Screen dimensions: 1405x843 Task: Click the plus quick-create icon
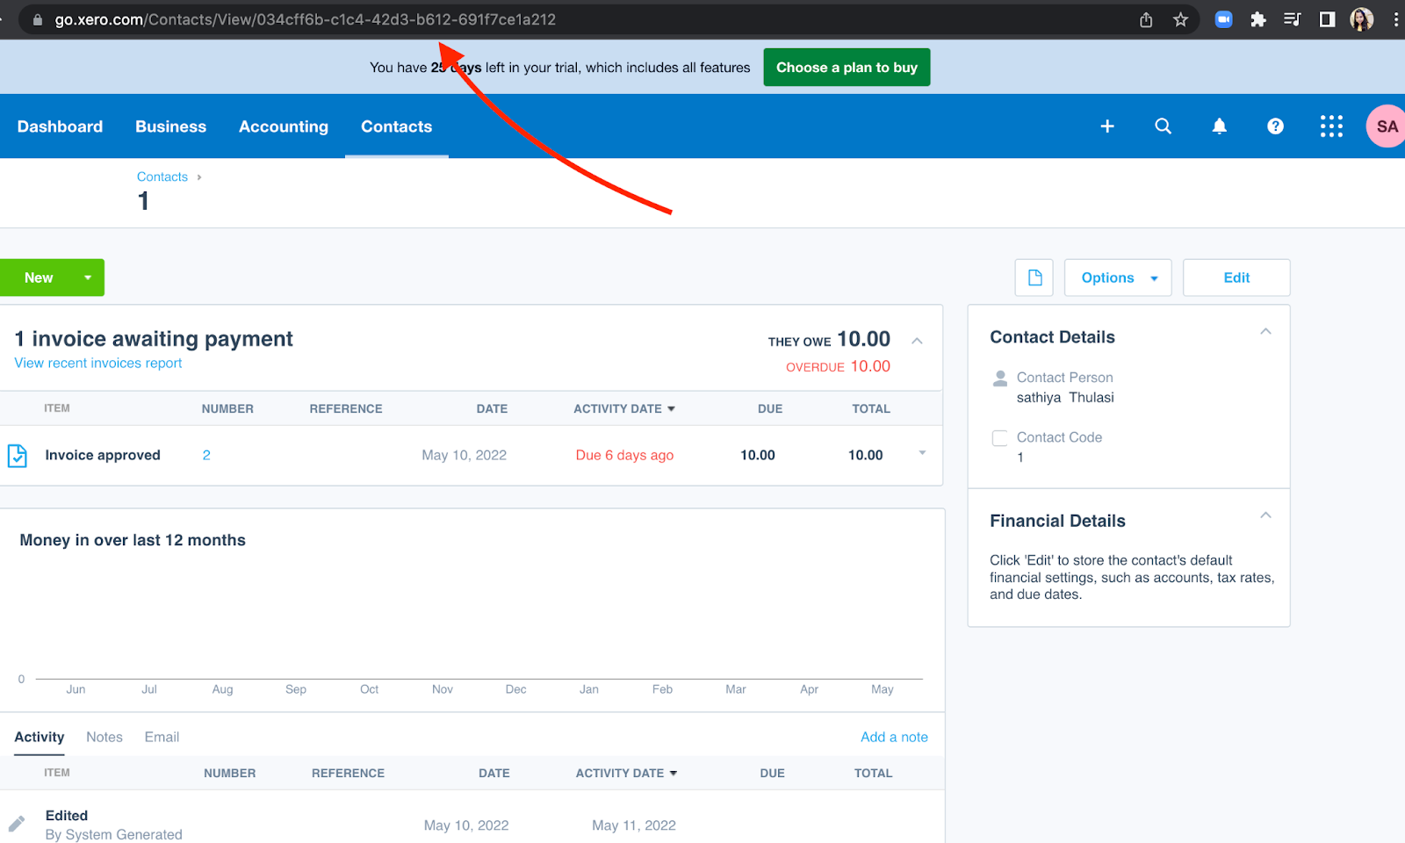point(1107,126)
